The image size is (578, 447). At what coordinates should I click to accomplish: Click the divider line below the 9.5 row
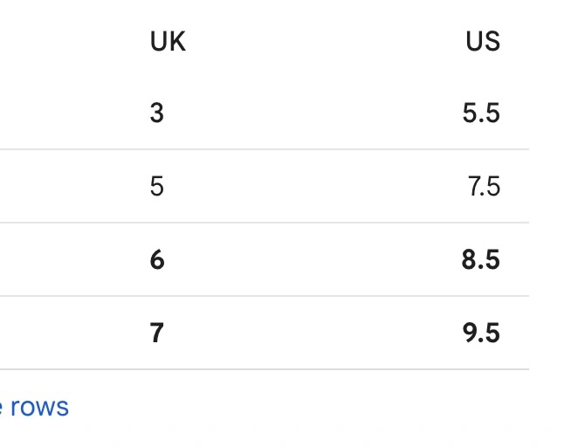click(x=265, y=369)
